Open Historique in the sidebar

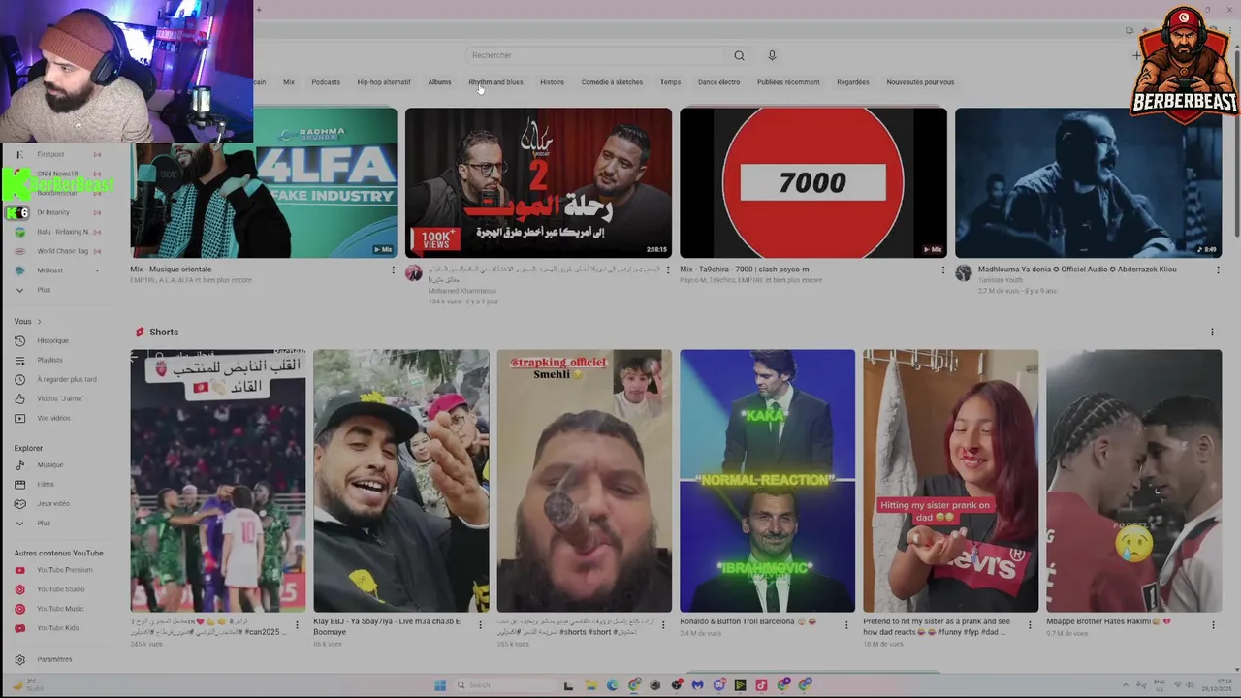tap(53, 340)
